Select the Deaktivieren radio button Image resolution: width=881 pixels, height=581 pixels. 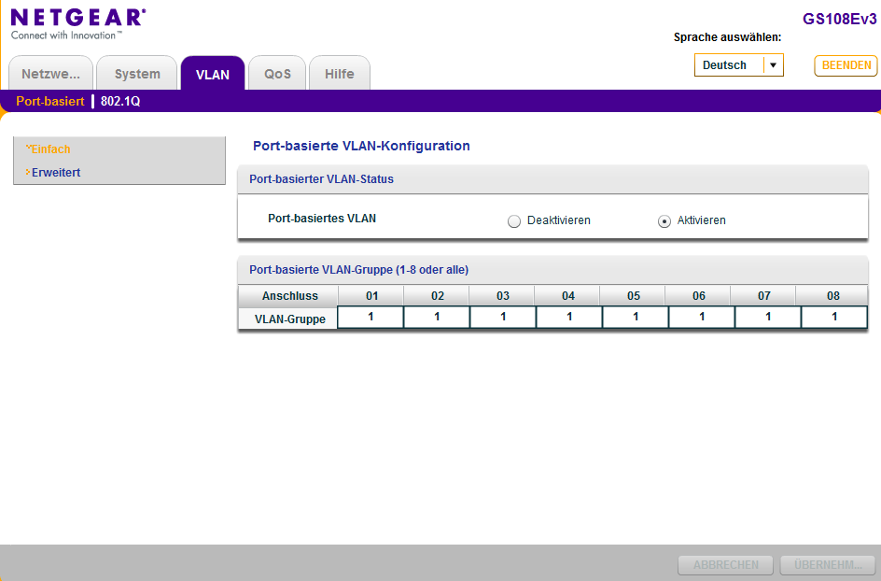[x=514, y=221]
